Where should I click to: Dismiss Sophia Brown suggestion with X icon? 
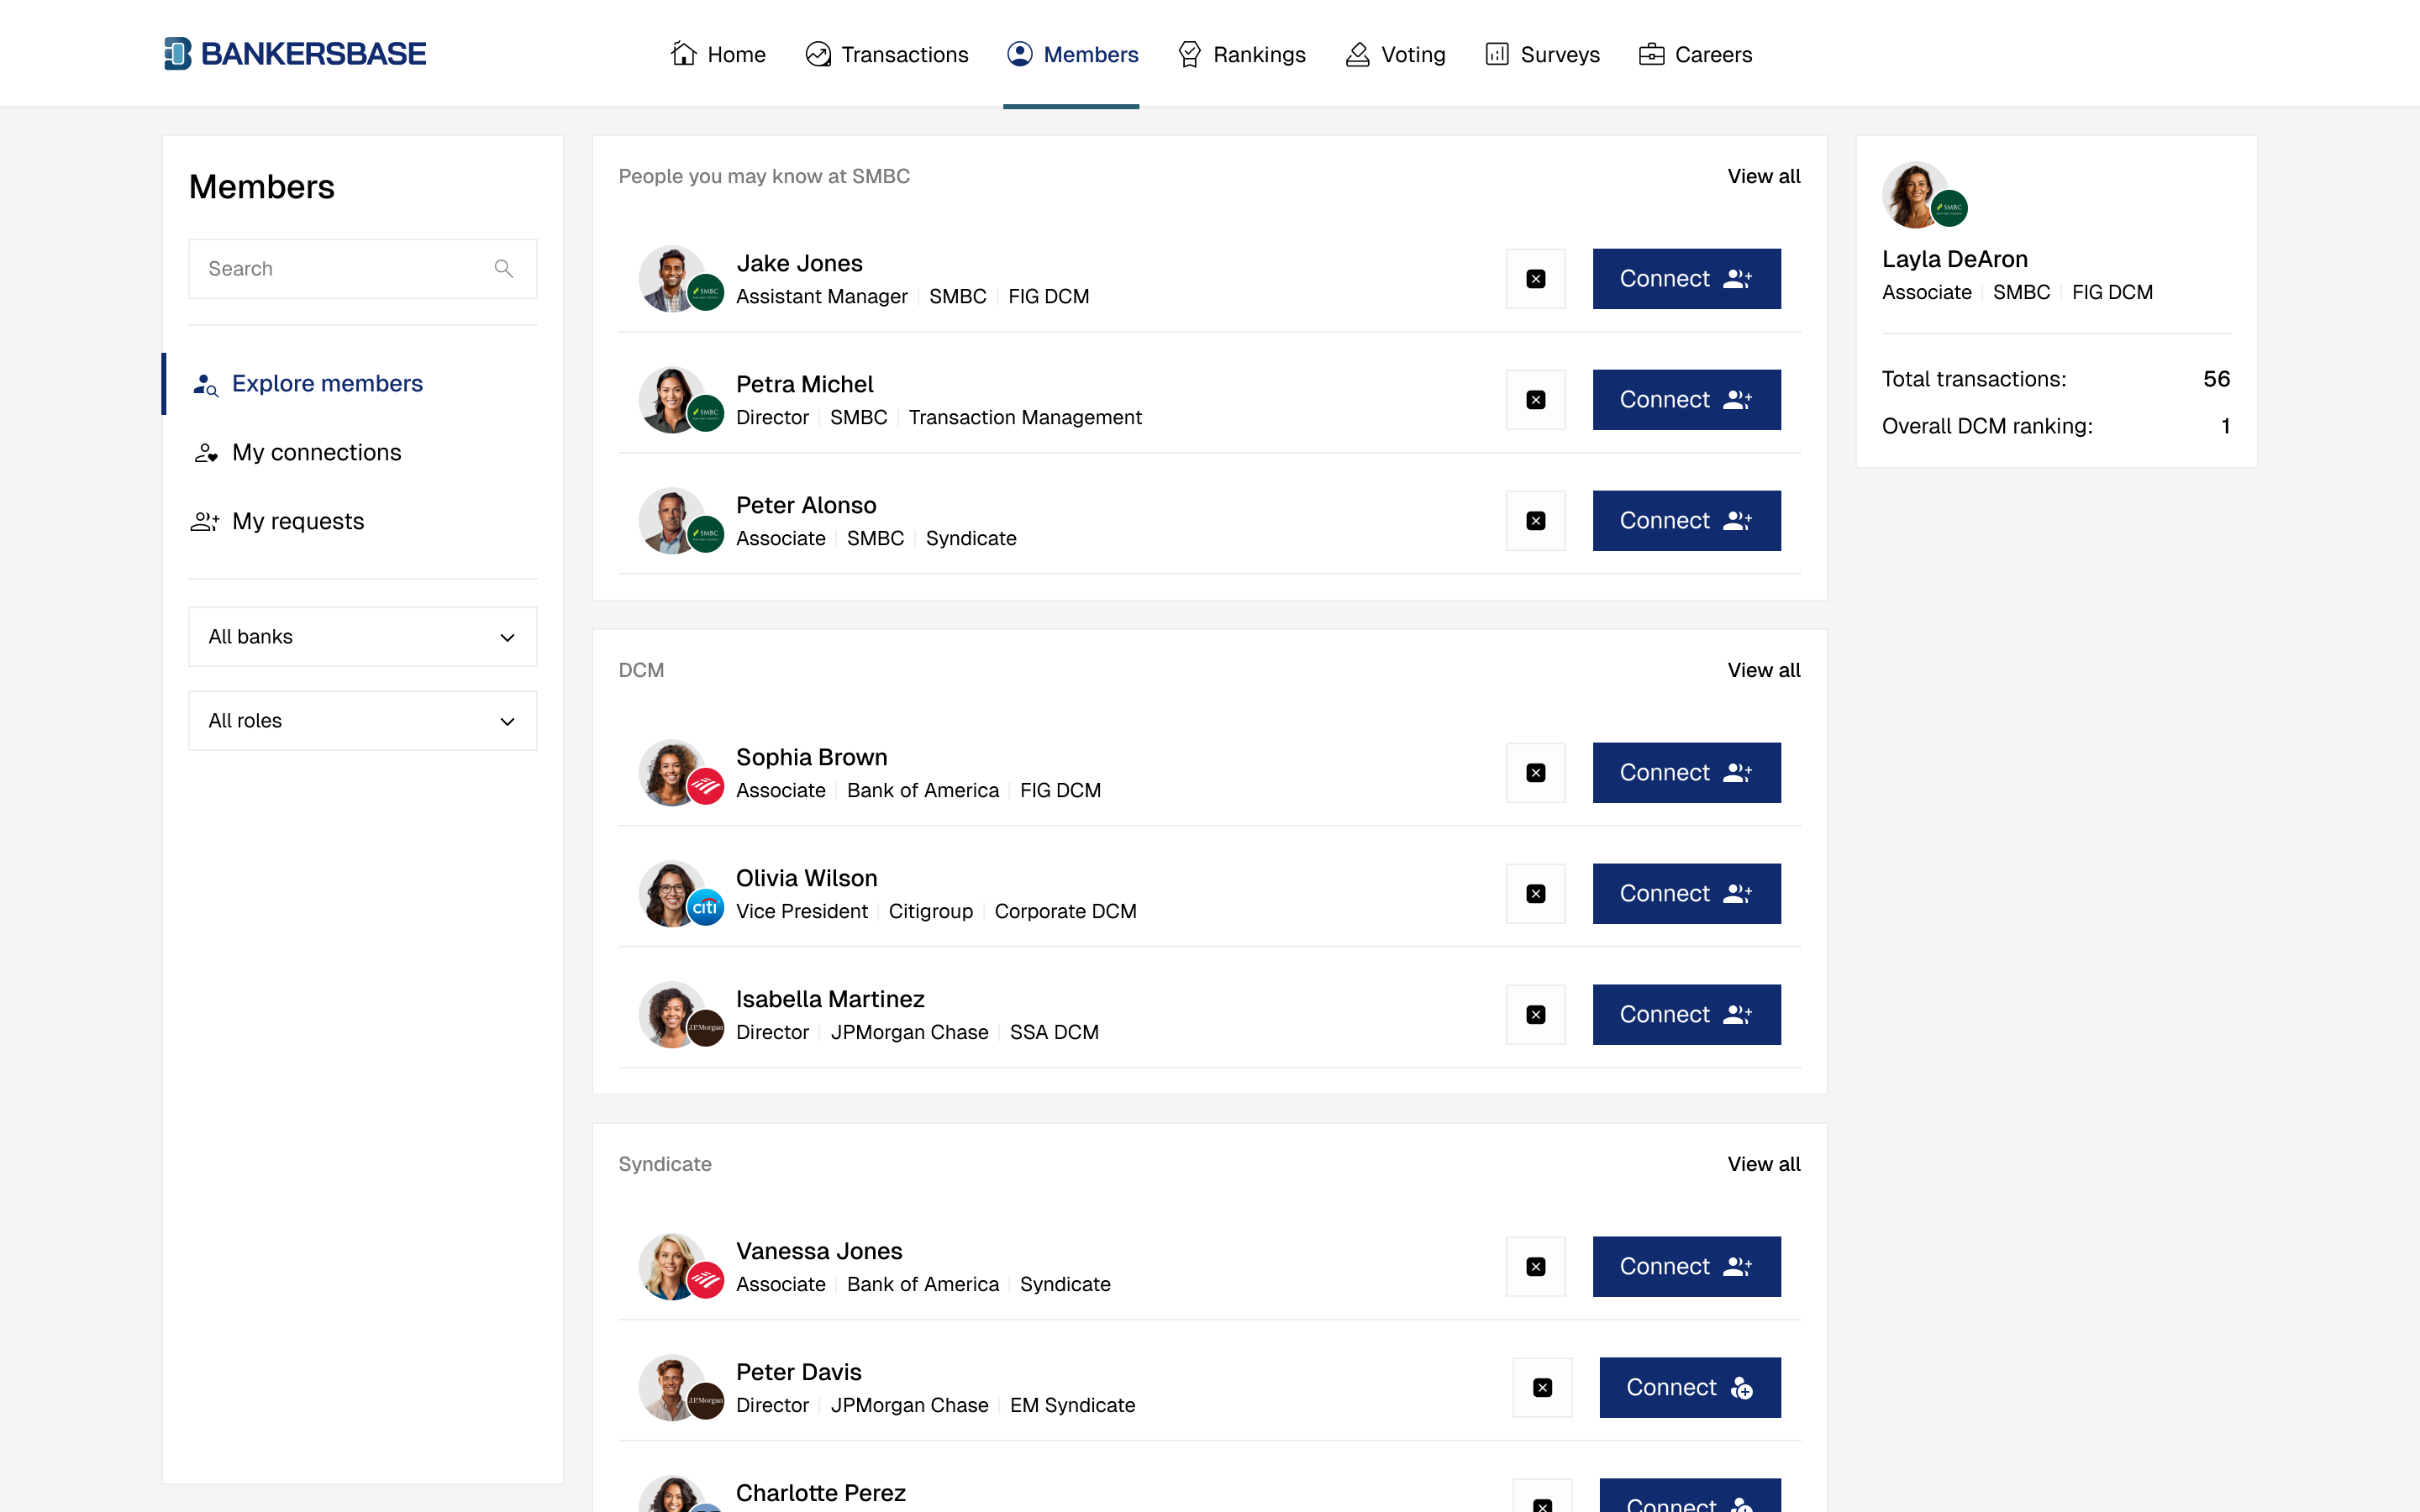point(1536,773)
